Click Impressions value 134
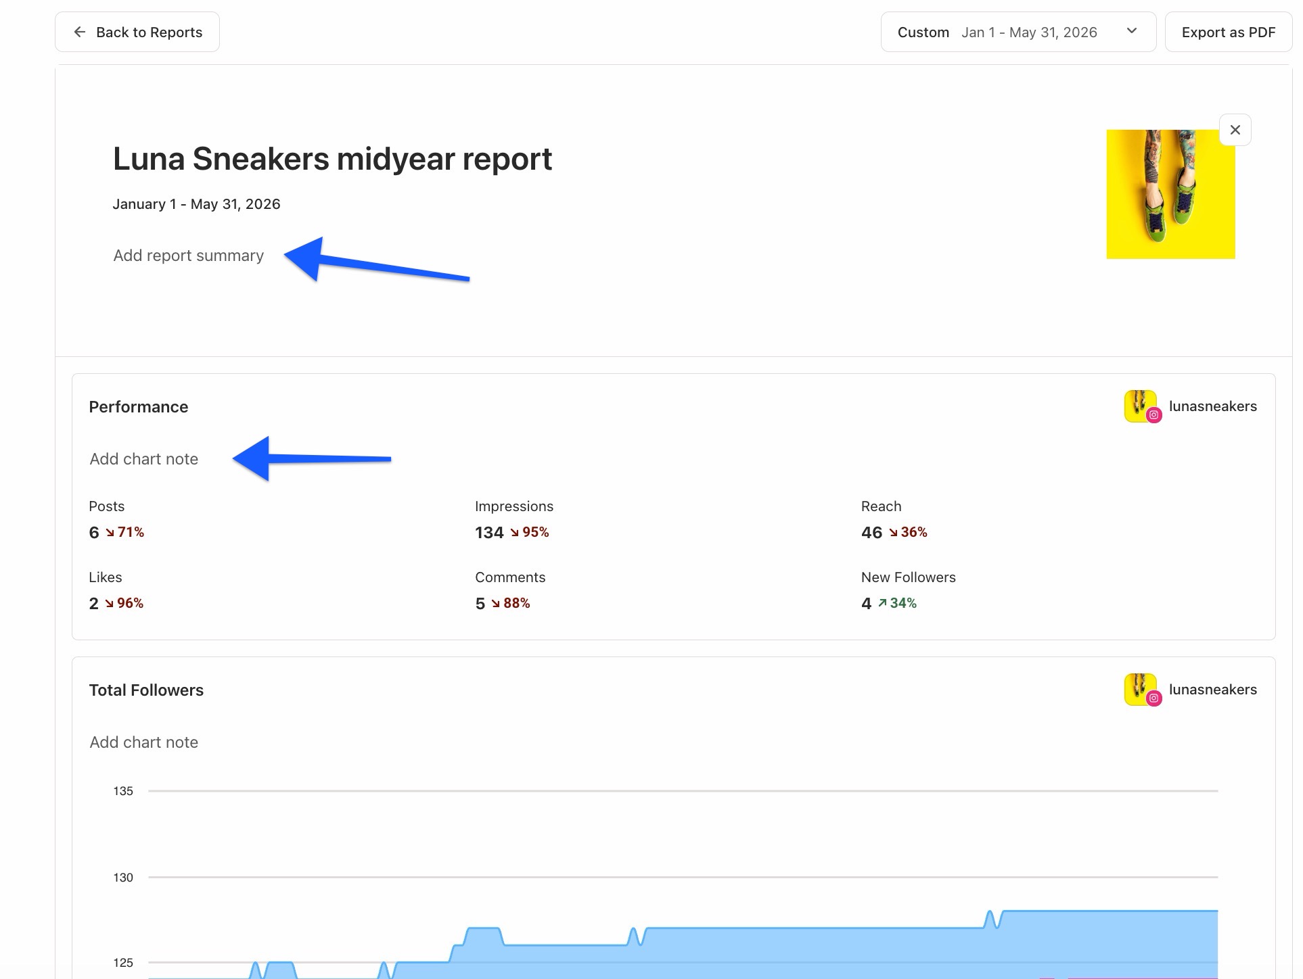The image size is (1303, 979). point(489,533)
